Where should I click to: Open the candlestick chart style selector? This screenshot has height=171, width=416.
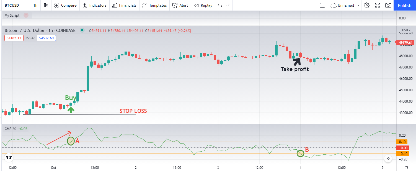46,5
